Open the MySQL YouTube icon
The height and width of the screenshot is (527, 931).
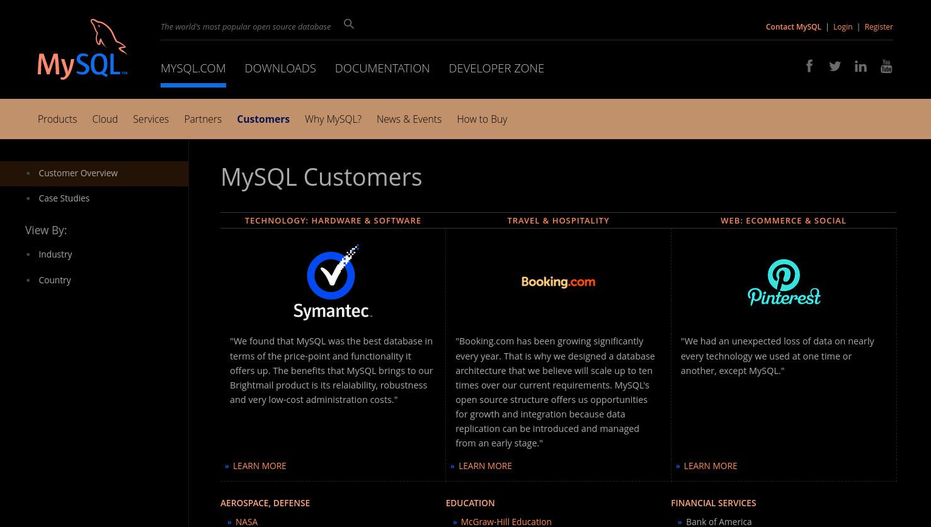coord(886,66)
